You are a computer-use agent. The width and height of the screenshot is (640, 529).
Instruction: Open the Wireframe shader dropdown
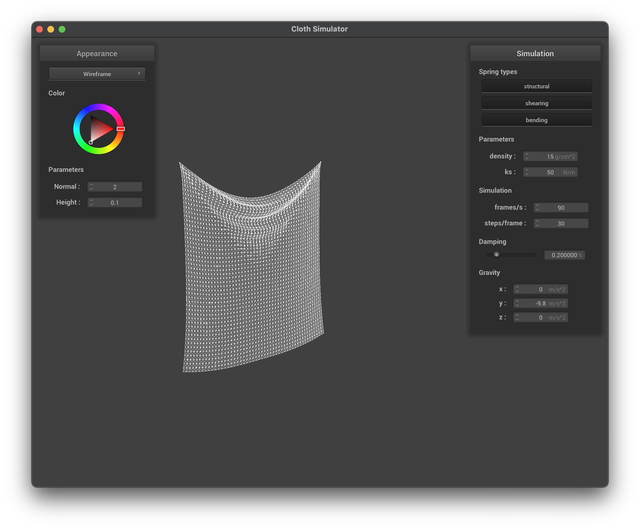[x=97, y=74]
